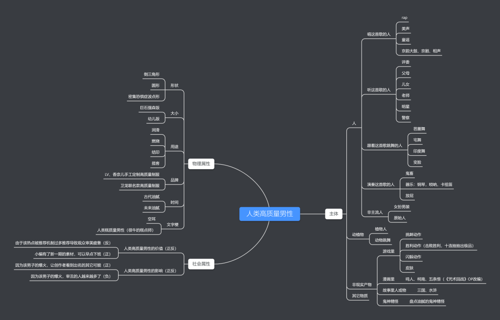
Task: Click the 父母 topic
Action: [405, 73]
